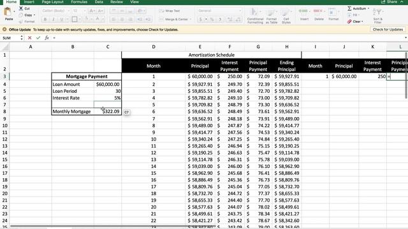Click the Format painter brush icon
Screen dimensions: 408x229
click(21, 22)
